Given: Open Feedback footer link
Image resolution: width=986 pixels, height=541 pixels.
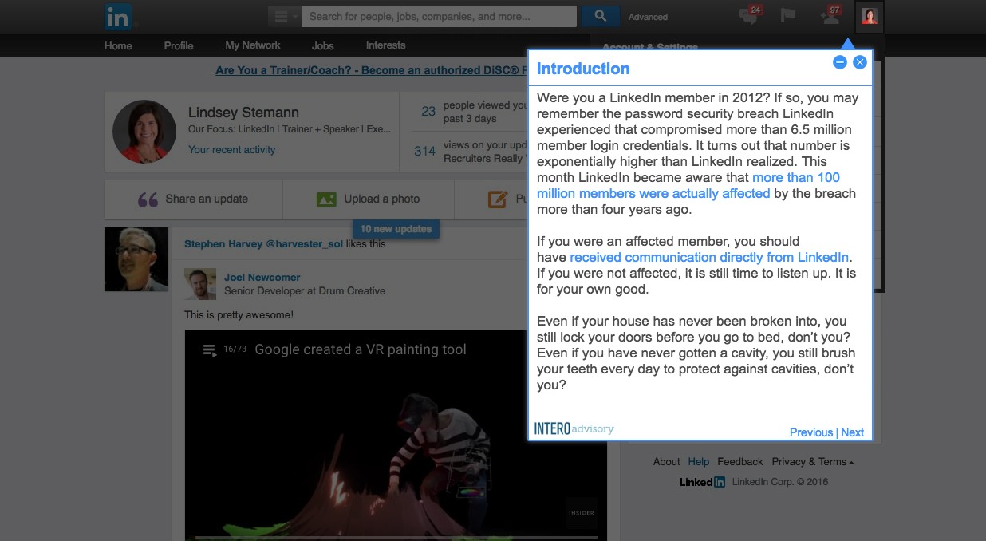Looking at the screenshot, I should click(x=740, y=462).
